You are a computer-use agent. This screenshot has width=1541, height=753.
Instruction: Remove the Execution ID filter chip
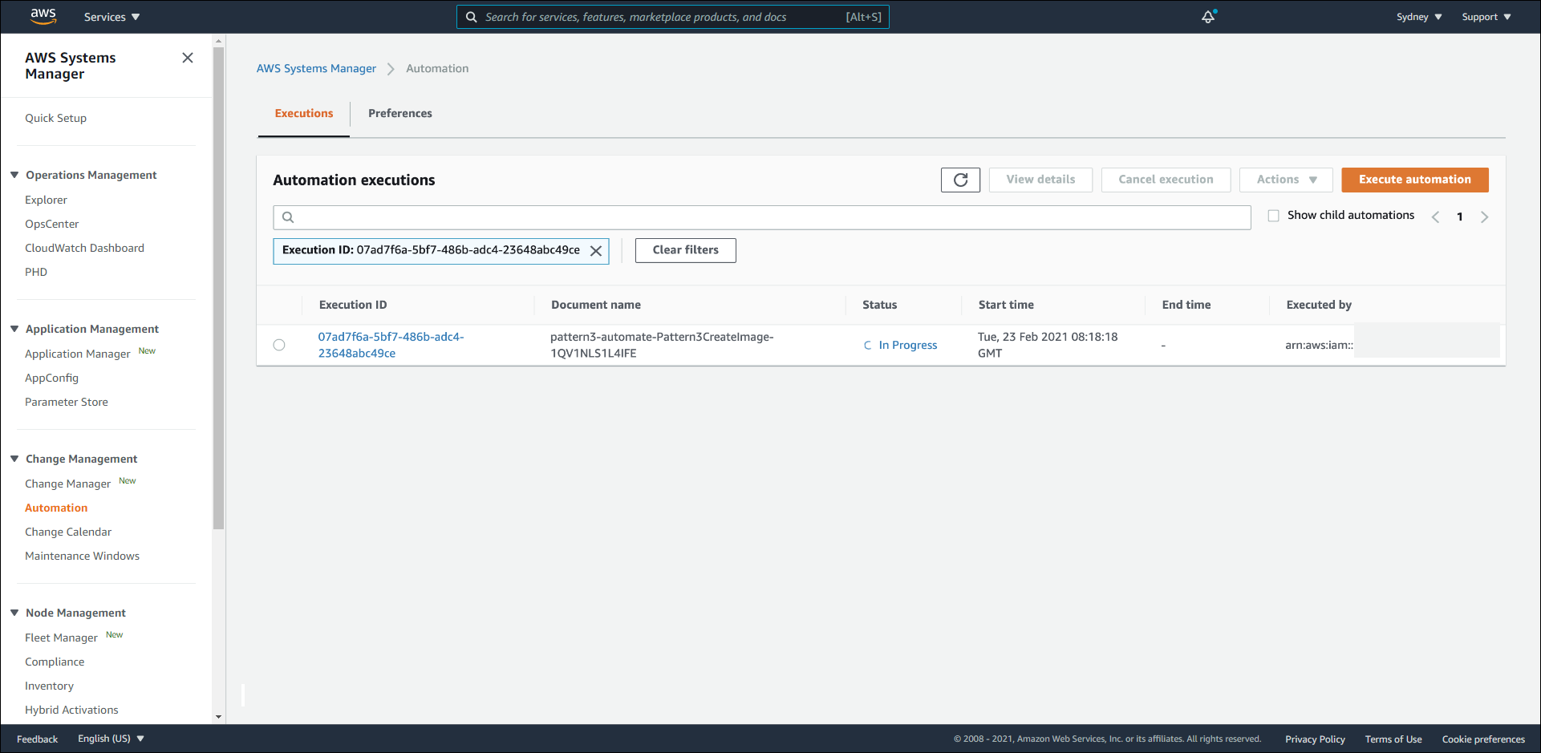[x=596, y=250]
